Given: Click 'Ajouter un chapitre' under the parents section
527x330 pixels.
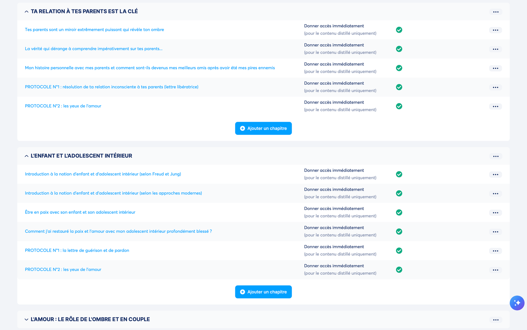Looking at the screenshot, I should pos(263,128).
